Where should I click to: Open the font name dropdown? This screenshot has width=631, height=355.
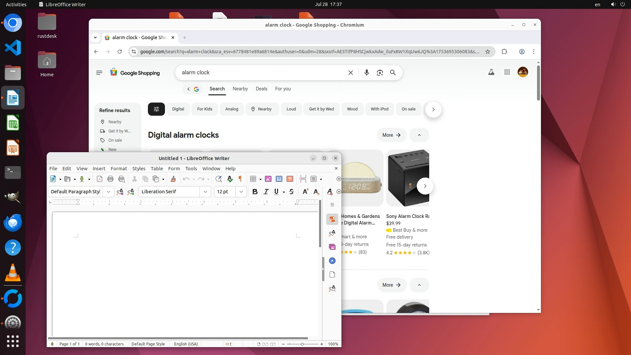[x=205, y=192]
